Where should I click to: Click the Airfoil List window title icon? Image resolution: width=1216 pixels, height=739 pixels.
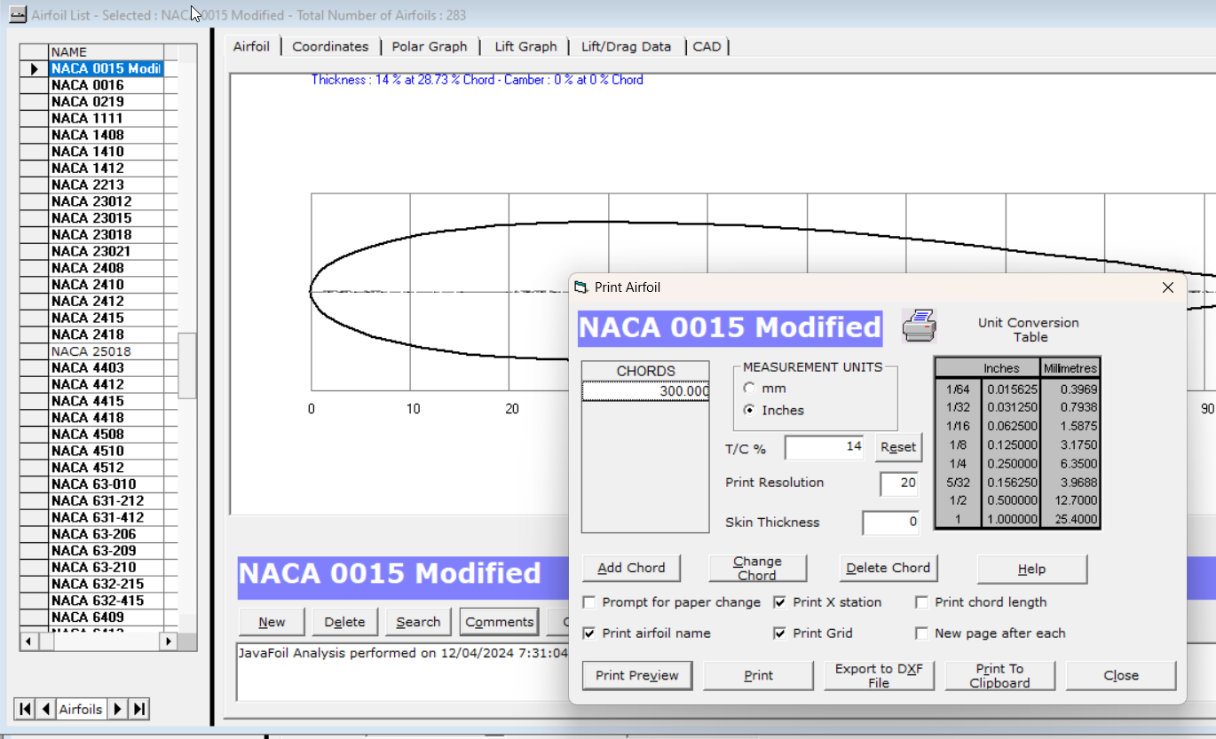17,15
